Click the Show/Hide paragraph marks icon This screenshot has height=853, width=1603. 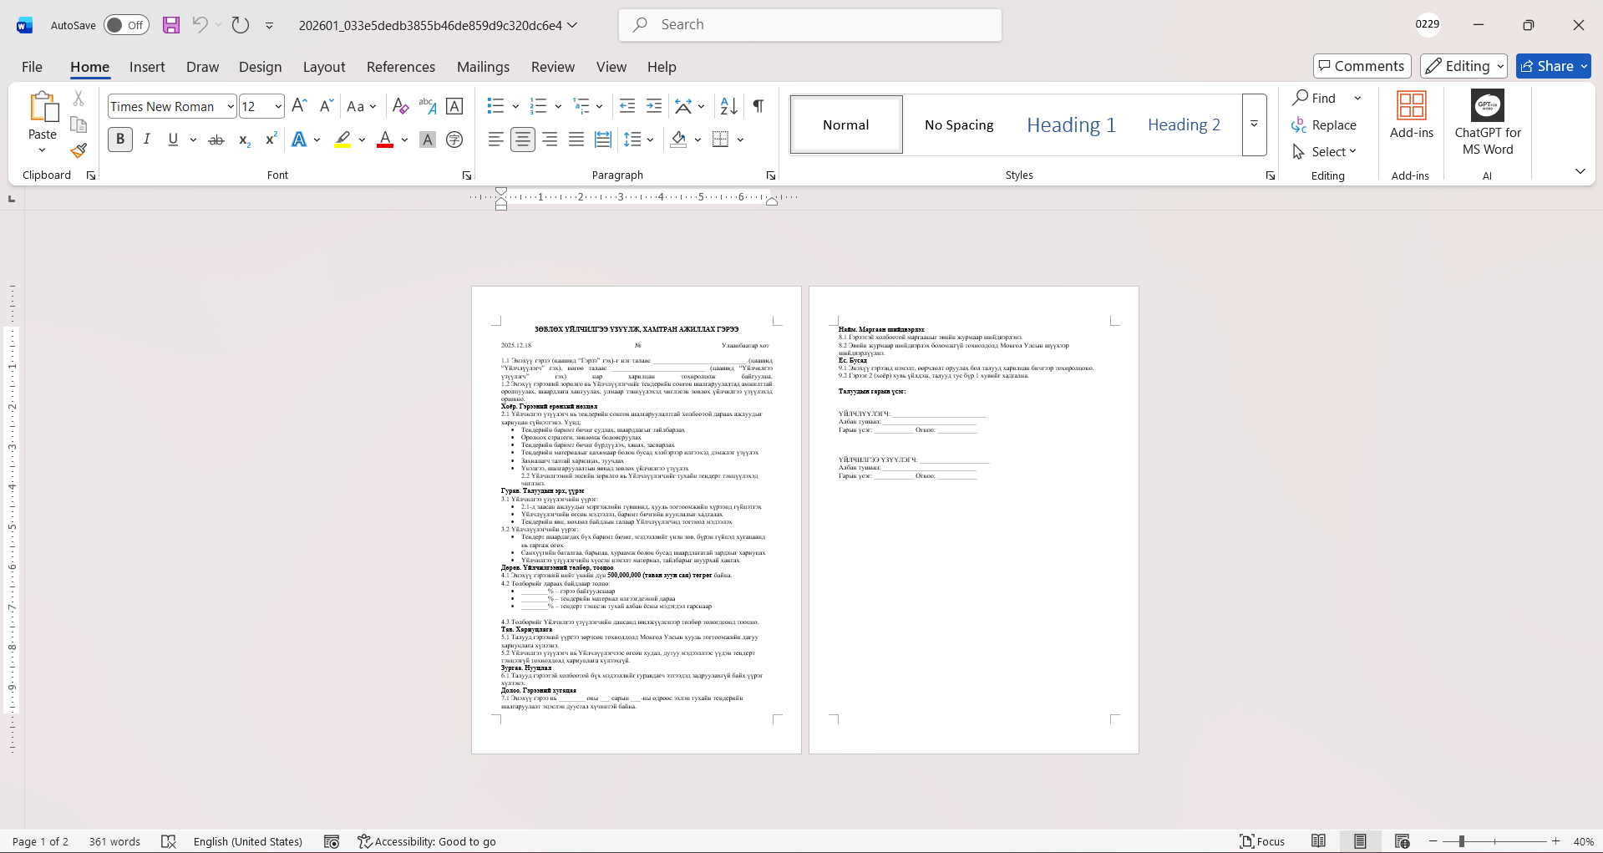click(758, 106)
